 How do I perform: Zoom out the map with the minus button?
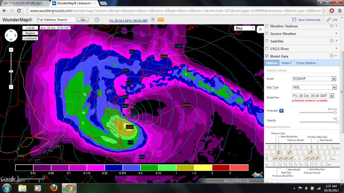11,87
